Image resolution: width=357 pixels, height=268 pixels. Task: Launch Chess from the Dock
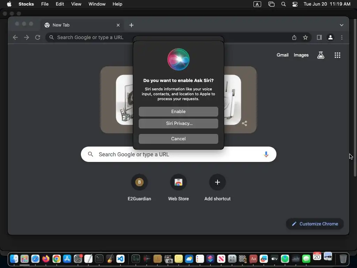tap(243, 259)
